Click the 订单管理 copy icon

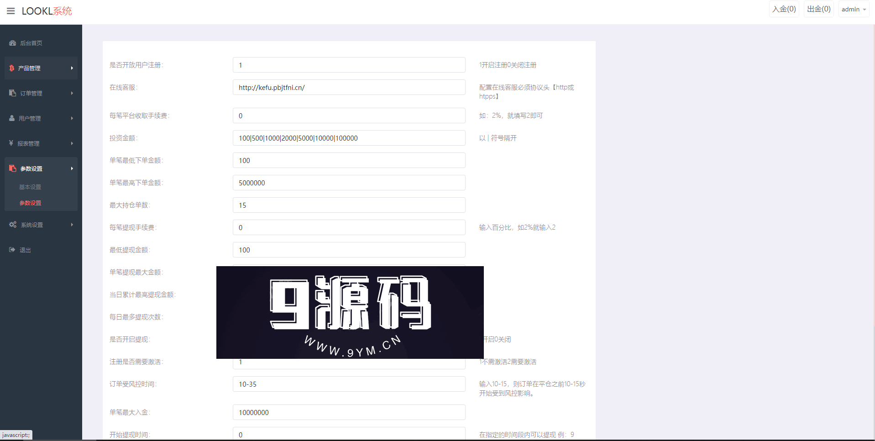pyautogui.click(x=13, y=93)
